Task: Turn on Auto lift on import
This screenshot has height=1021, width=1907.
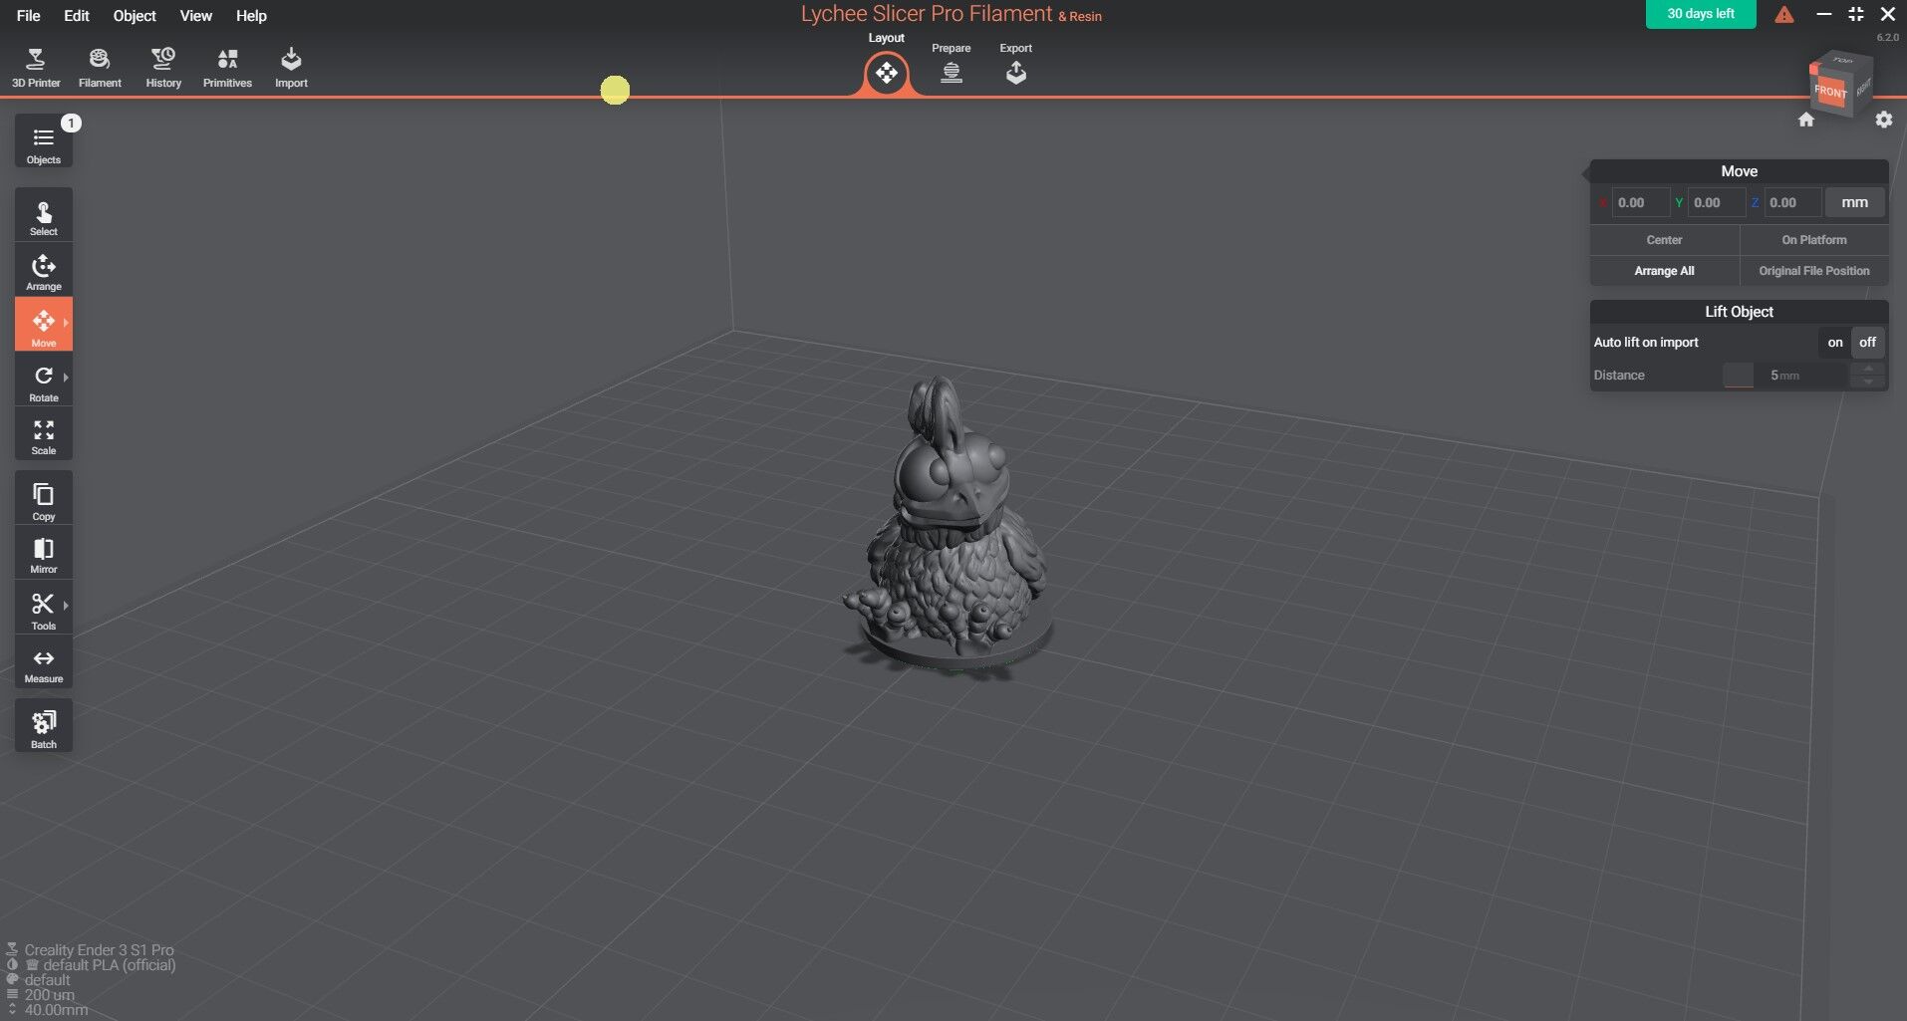Action: pyautogui.click(x=1836, y=342)
